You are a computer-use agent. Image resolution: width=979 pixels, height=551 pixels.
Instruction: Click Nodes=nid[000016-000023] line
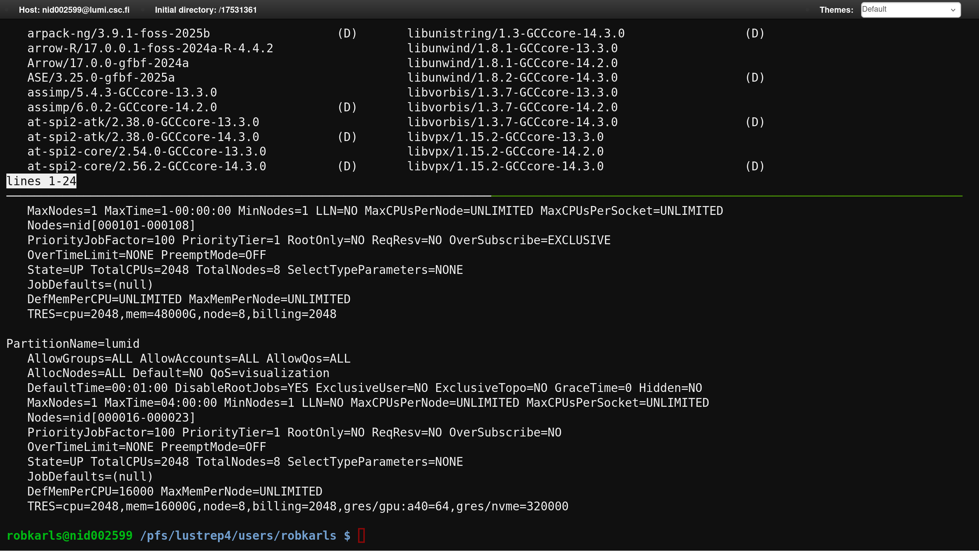[x=111, y=417]
